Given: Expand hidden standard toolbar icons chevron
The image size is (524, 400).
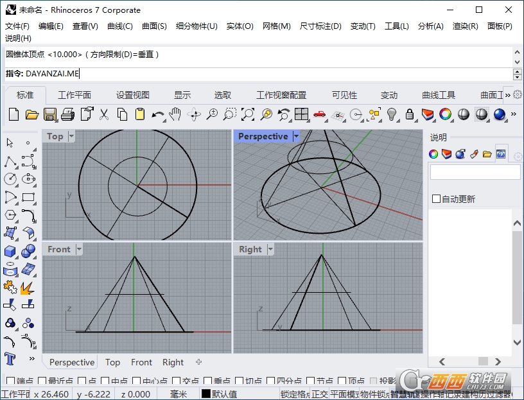Looking at the screenshot, I should [514, 114].
